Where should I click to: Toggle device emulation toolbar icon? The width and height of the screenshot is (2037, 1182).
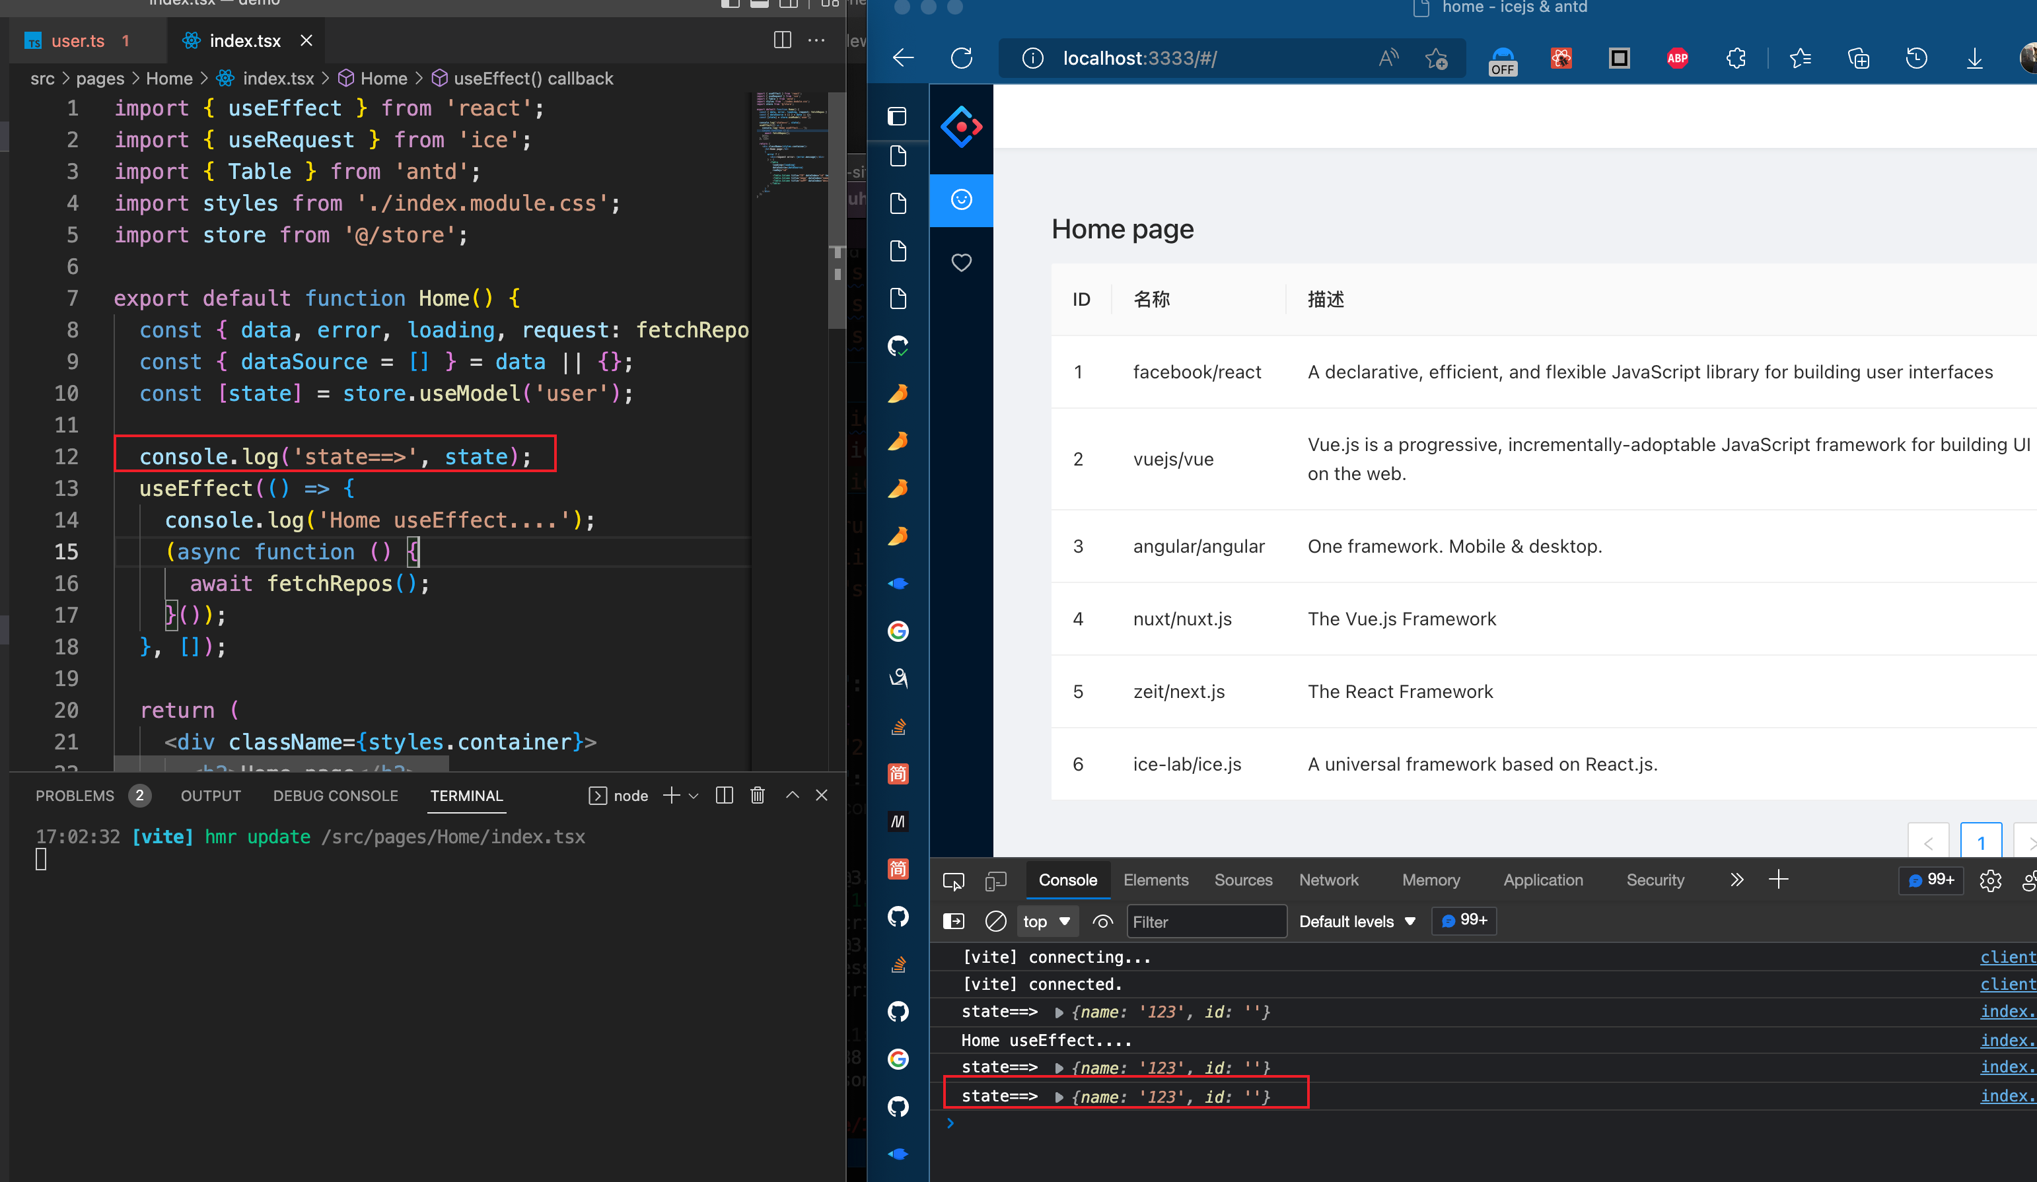point(995,881)
